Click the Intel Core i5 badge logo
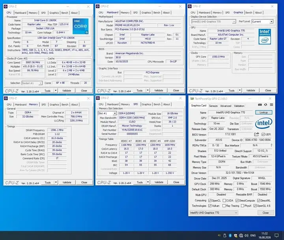This screenshot has height=240, width=284. [x=80, y=26]
